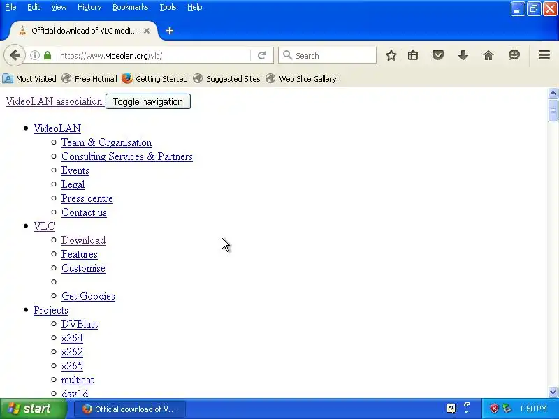Select Firefox taskbar button
The height and width of the screenshot is (419, 559).
tap(130, 409)
